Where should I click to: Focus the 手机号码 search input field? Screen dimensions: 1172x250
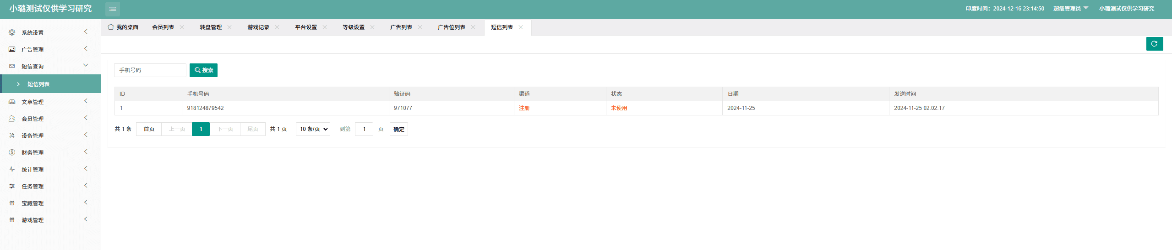point(150,70)
